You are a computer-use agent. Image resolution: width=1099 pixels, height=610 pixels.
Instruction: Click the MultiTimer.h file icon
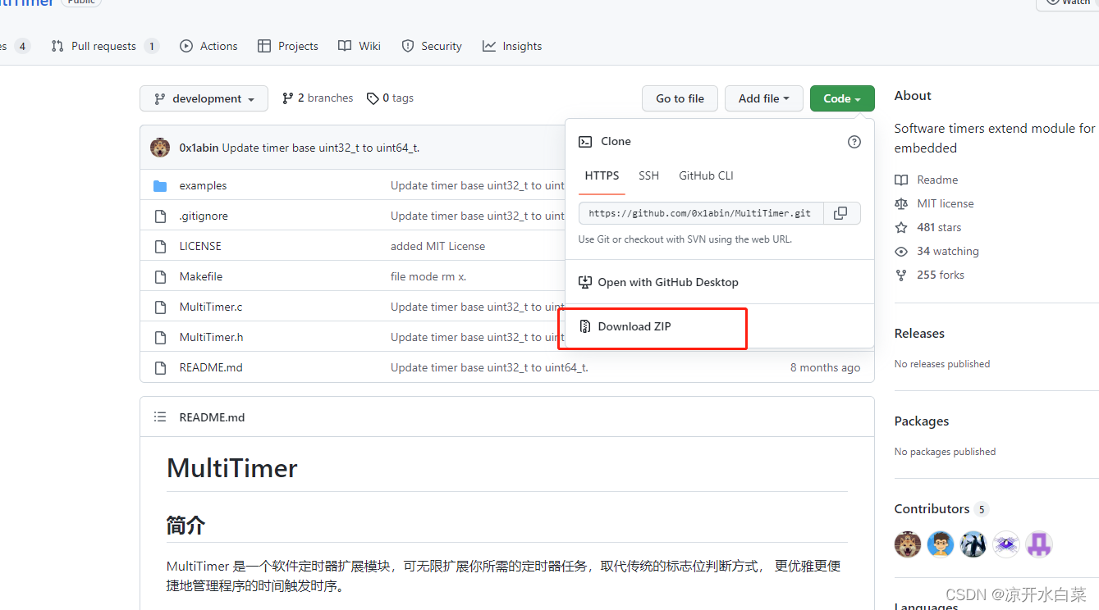point(160,337)
